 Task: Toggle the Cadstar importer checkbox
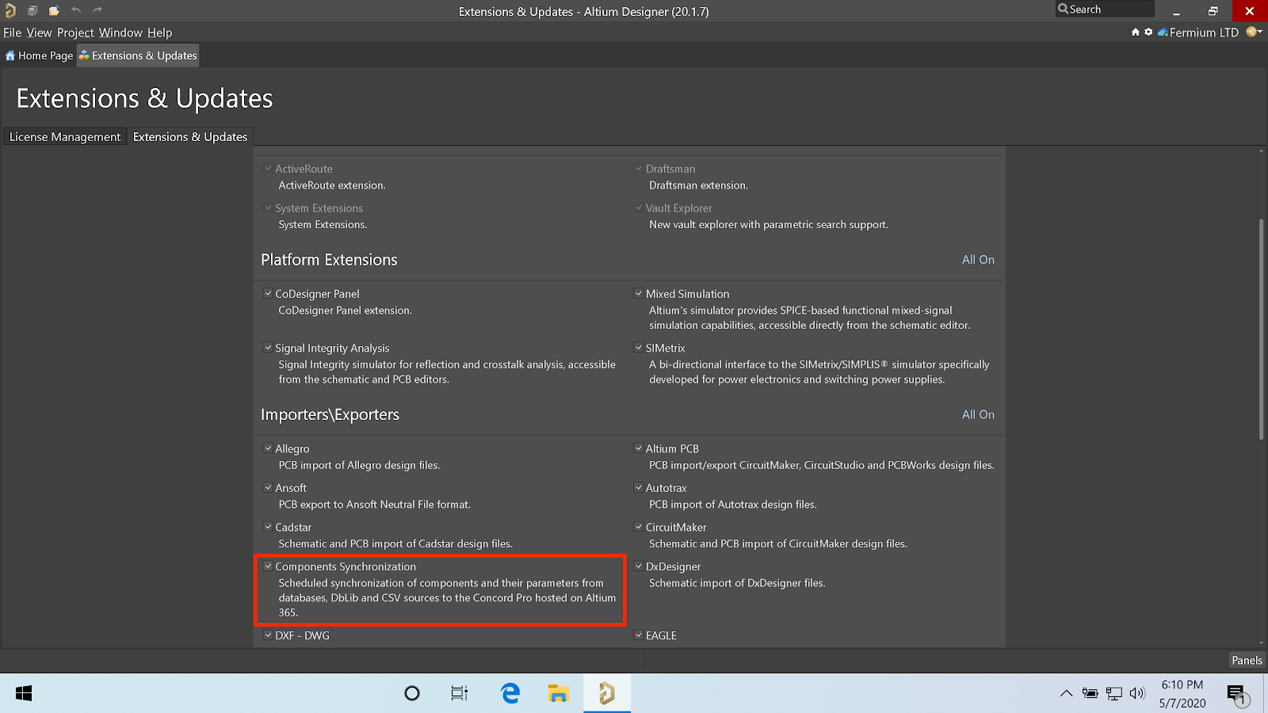(x=268, y=526)
